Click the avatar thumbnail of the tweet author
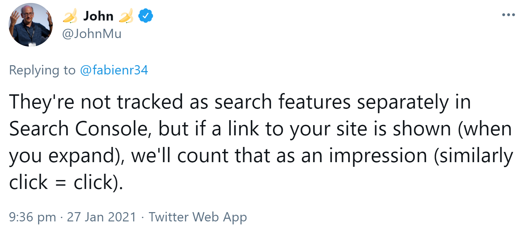Viewport: 527px width, 231px height. 30,25
